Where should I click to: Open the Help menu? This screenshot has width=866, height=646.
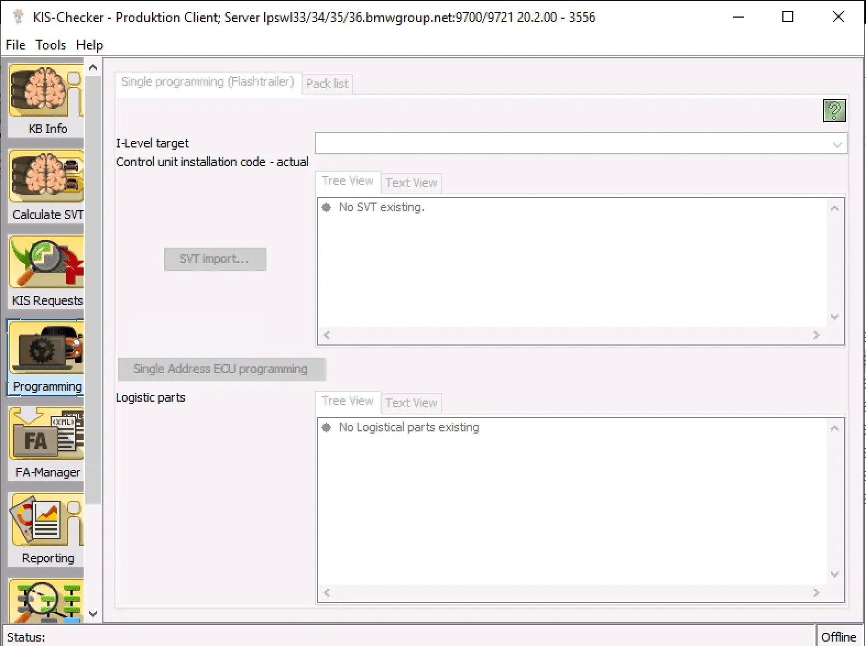pyautogui.click(x=89, y=45)
